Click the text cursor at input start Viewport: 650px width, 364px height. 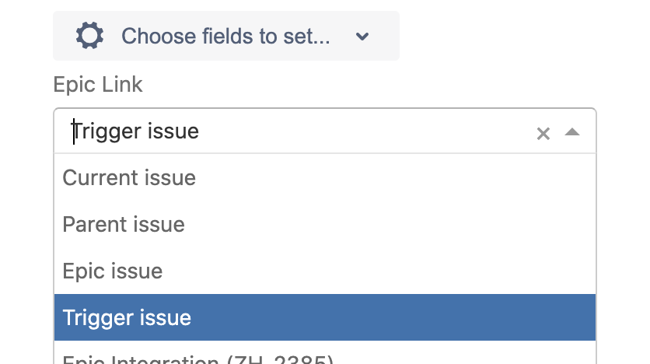(73, 131)
